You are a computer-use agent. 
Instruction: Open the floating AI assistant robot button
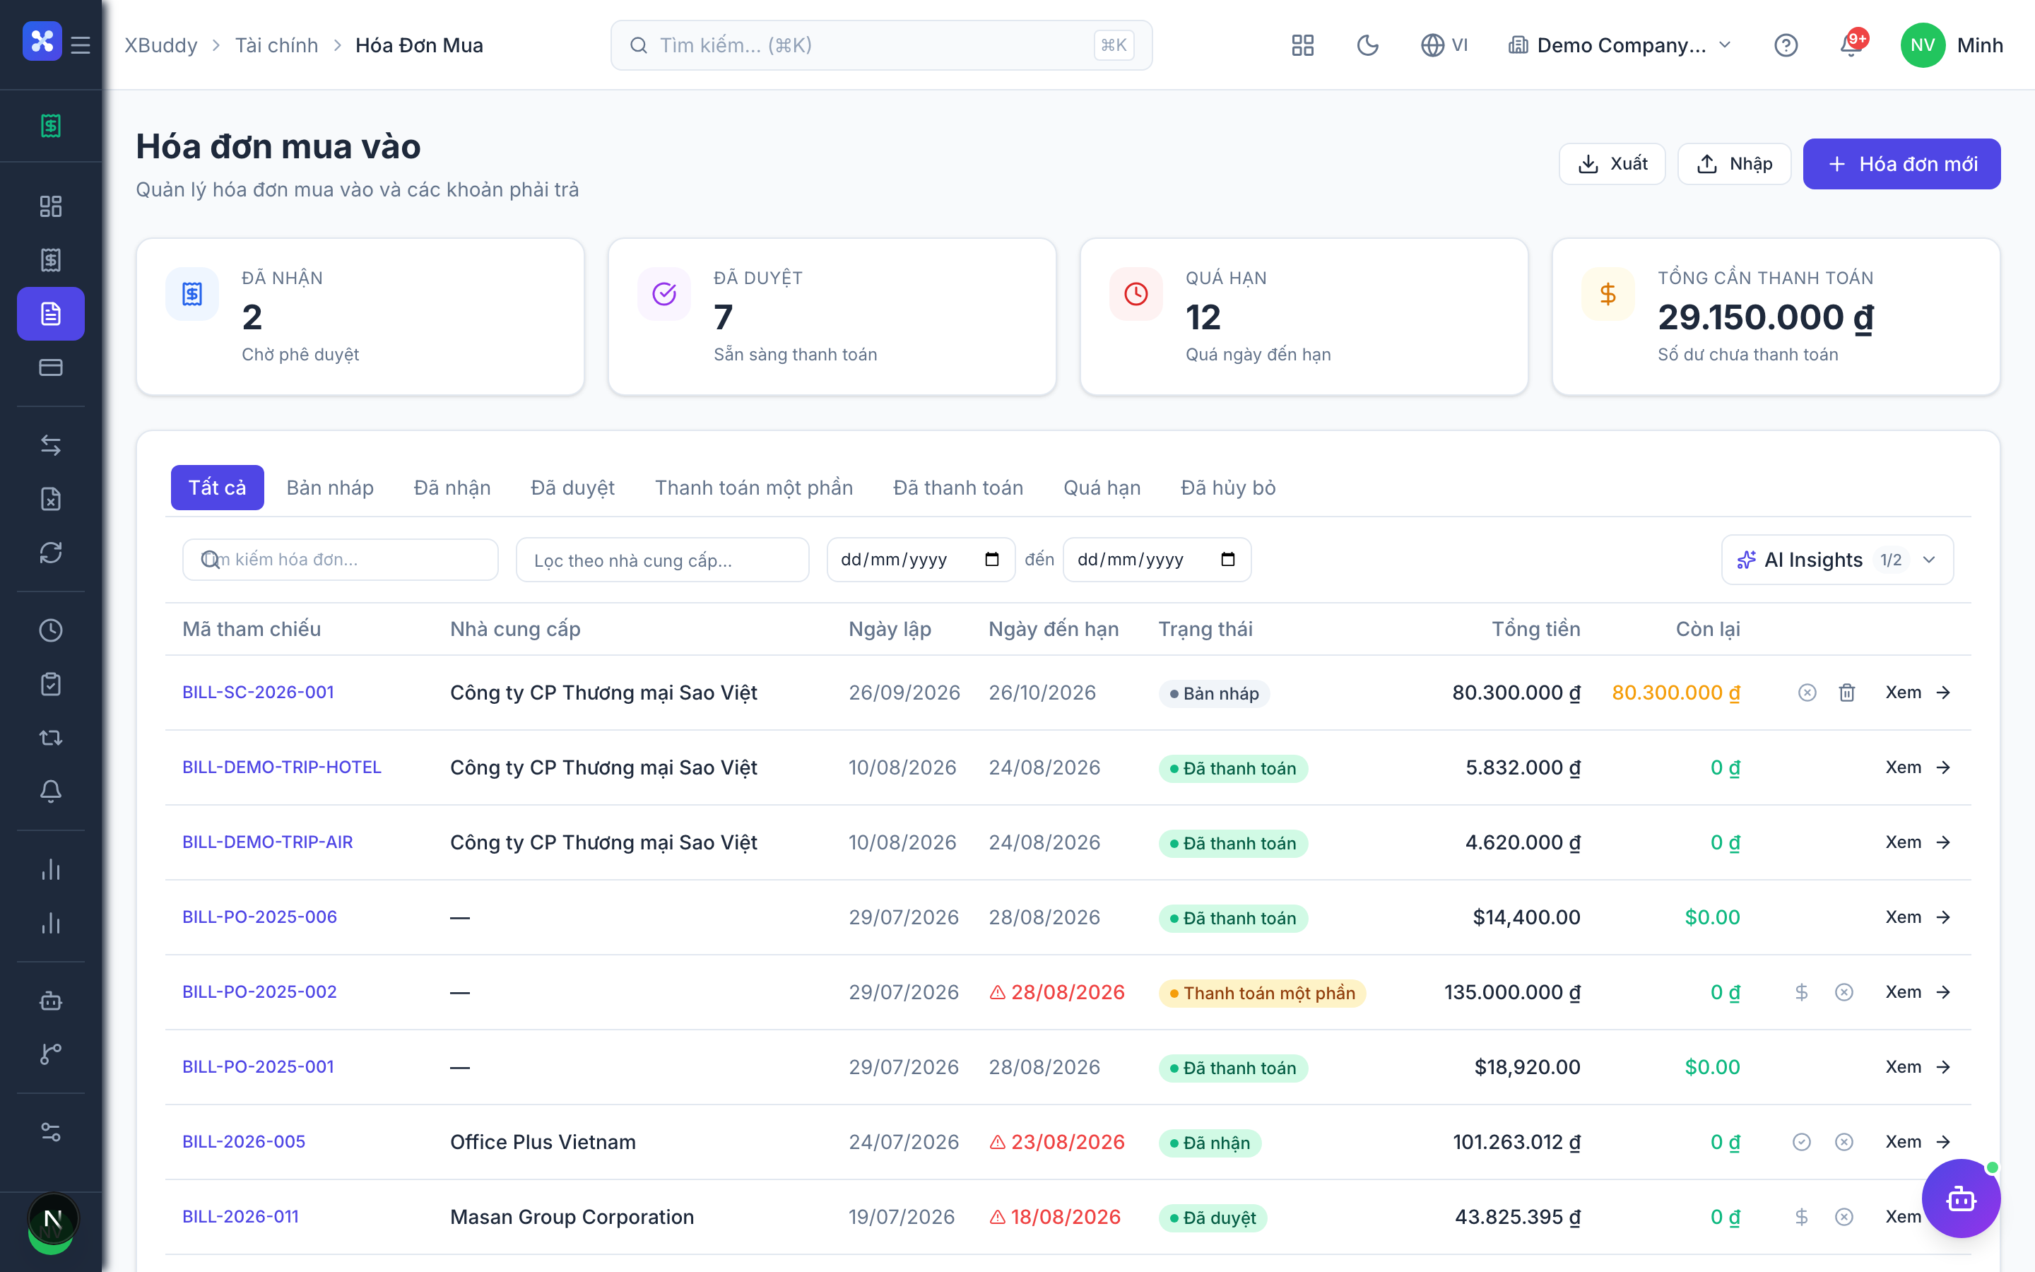1961,1198
